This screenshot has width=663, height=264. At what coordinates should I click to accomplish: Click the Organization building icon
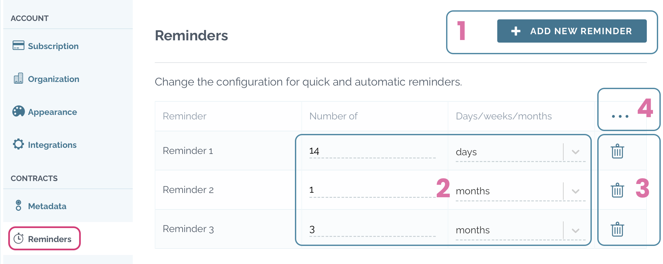(18, 78)
